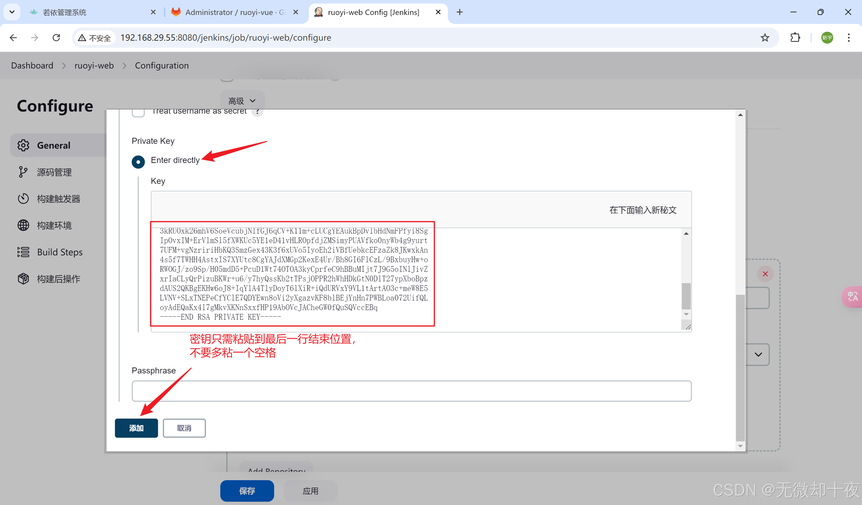Go to 构建触发器 clock icon section
The height and width of the screenshot is (505, 862).
pyautogui.click(x=23, y=199)
